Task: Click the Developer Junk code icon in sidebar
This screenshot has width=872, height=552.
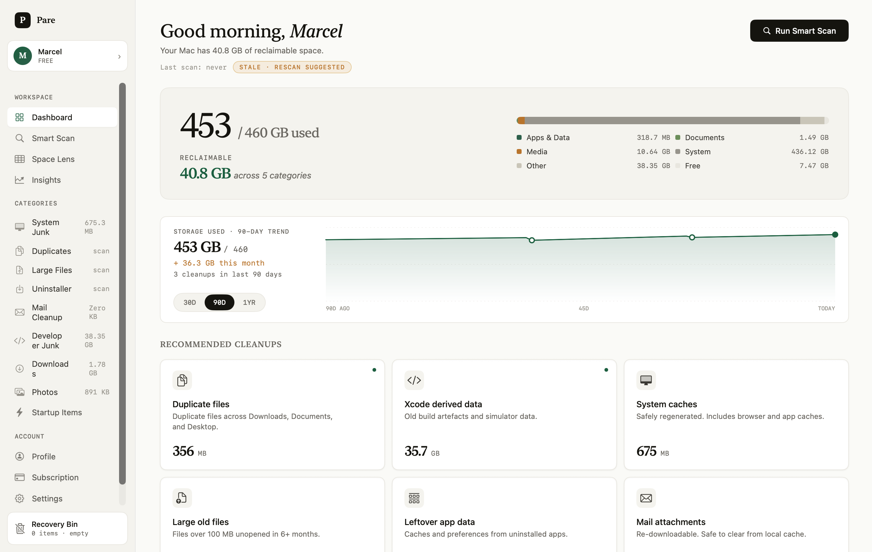Action: (20, 341)
